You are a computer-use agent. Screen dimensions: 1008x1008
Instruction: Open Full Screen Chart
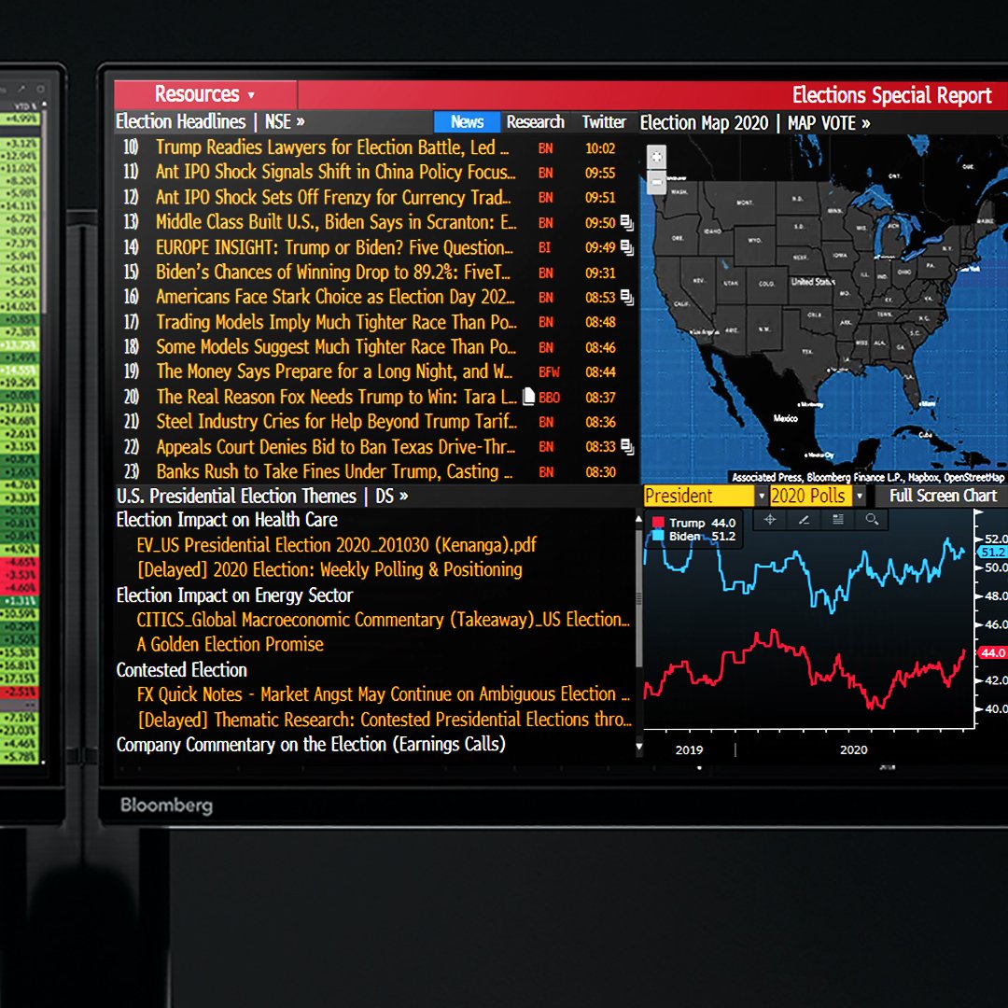tap(943, 496)
